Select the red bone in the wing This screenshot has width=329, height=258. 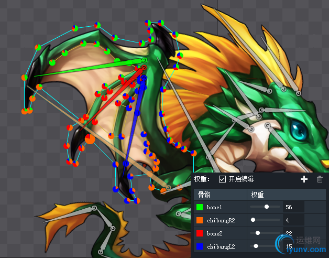[113, 98]
